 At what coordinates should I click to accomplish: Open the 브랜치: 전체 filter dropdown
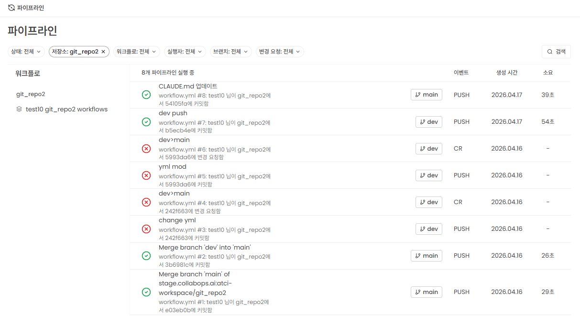[231, 52]
